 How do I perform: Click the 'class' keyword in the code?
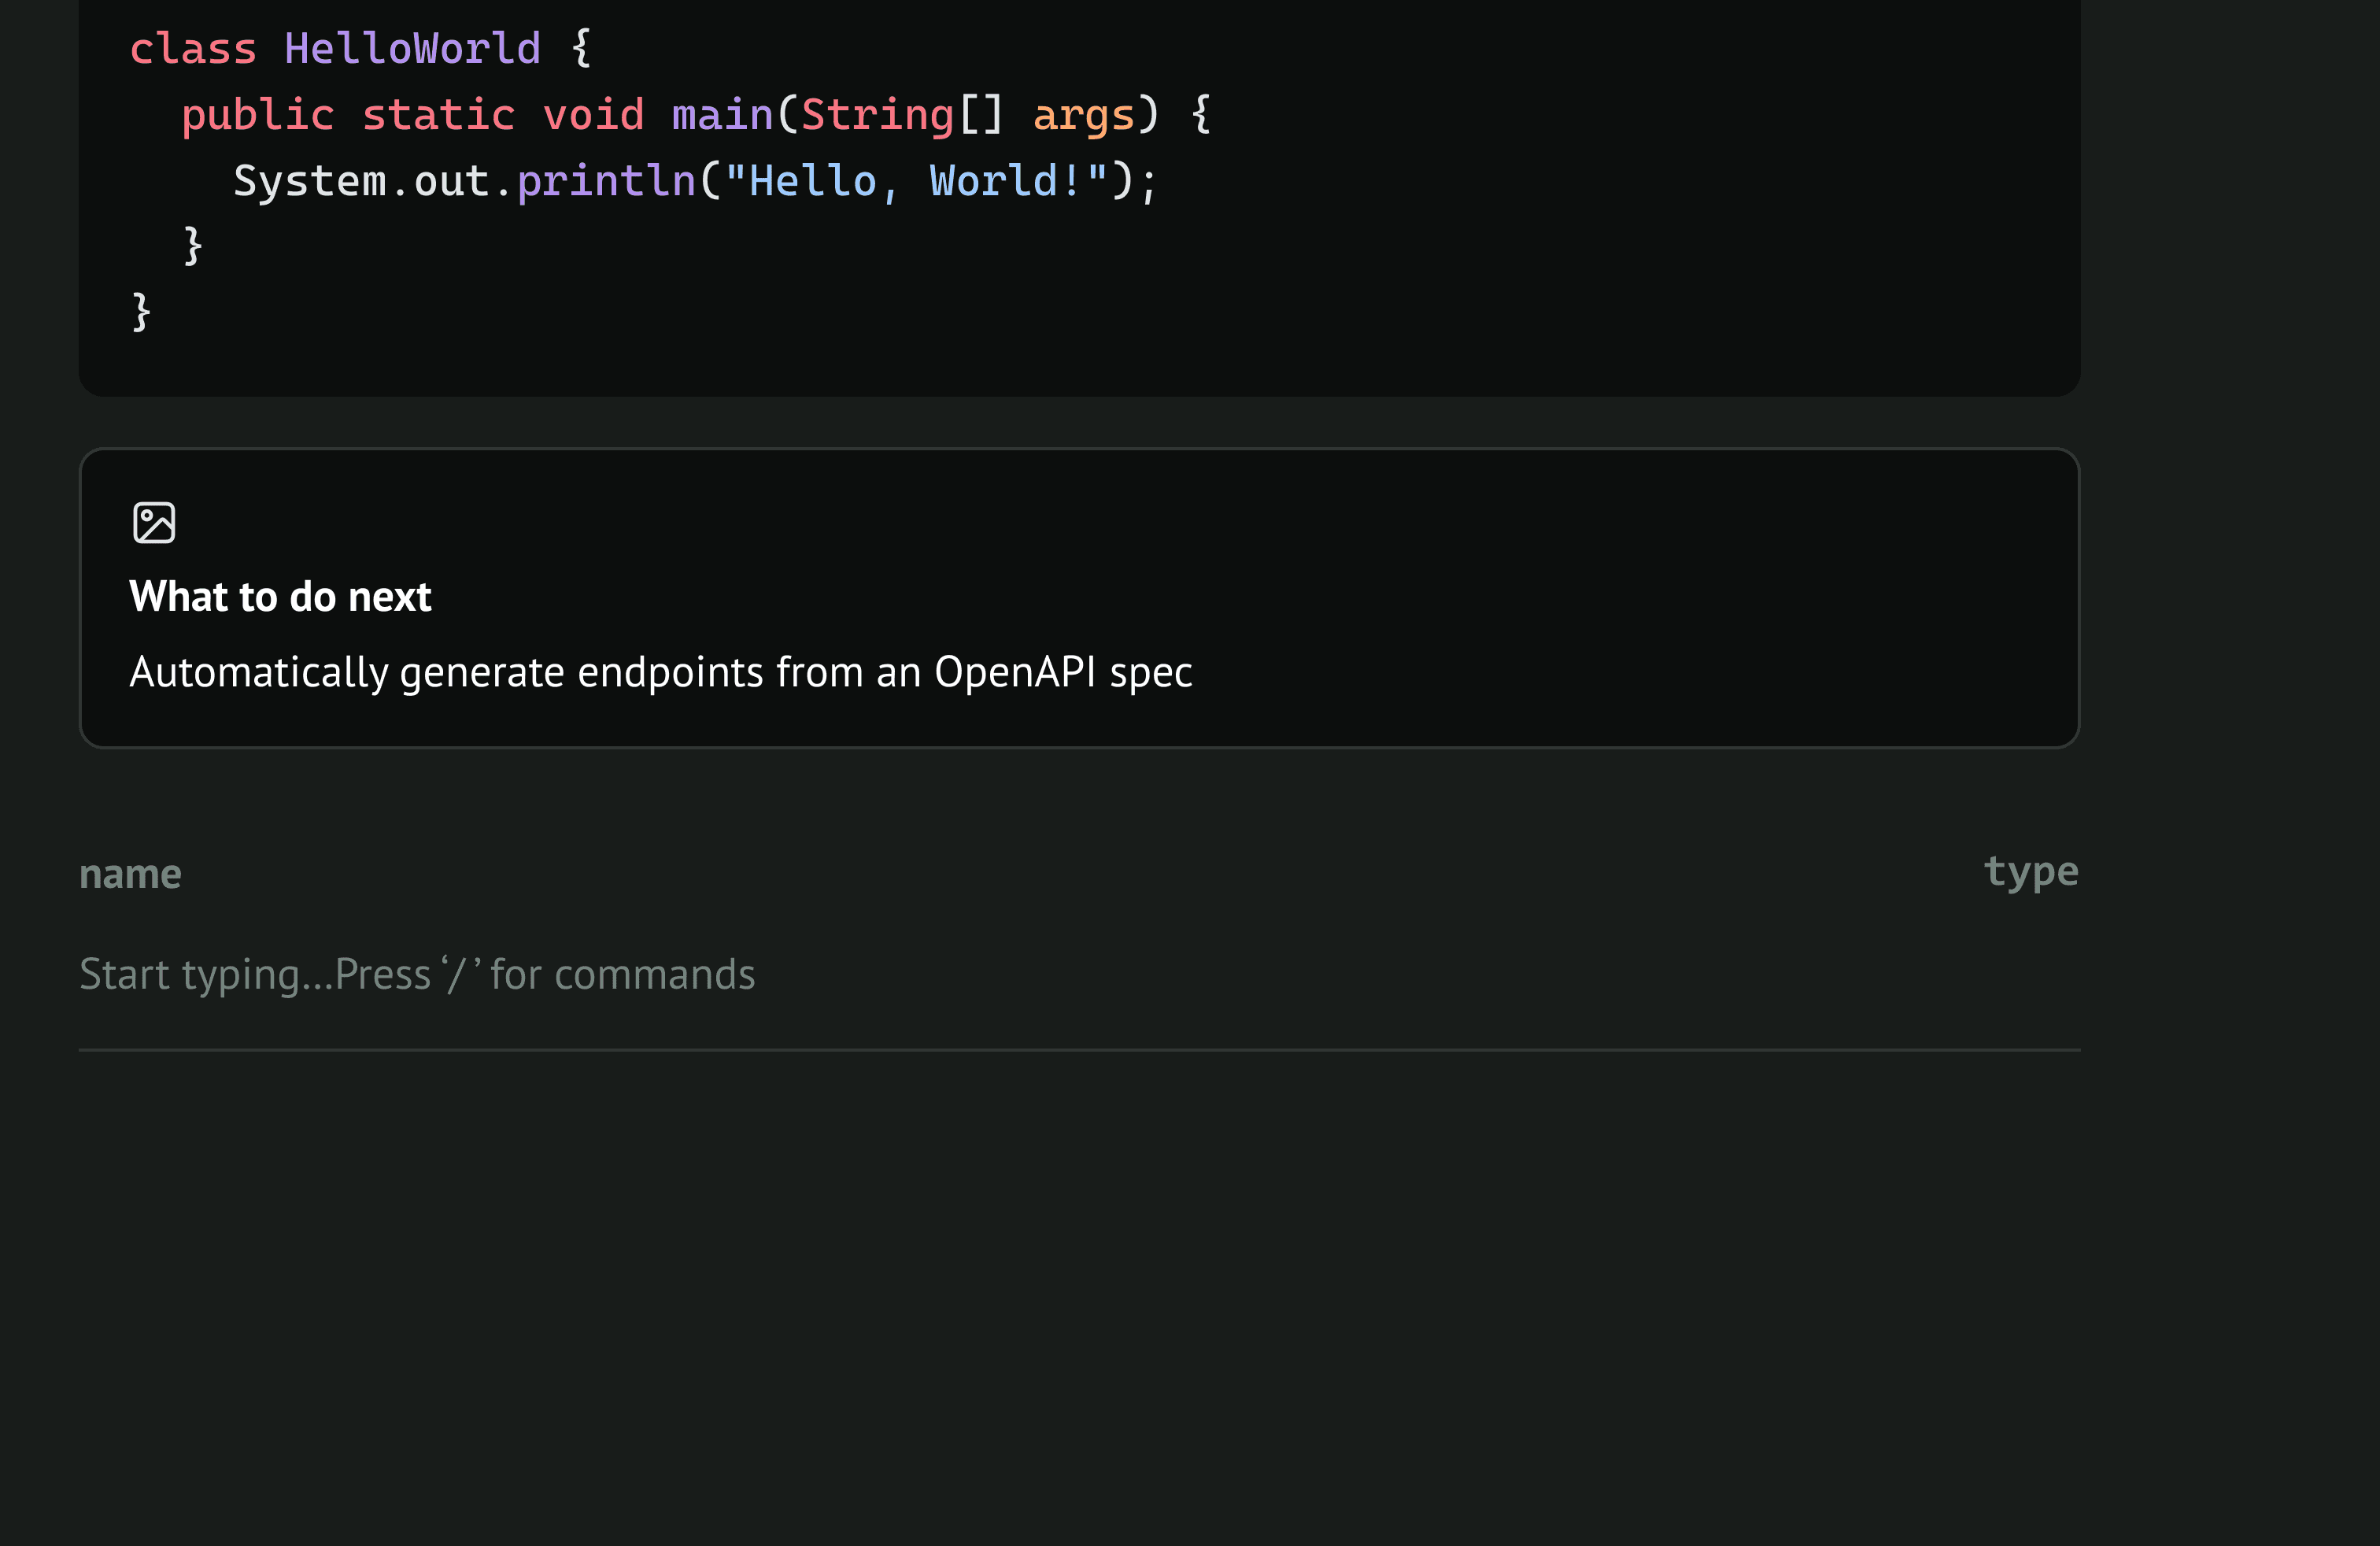coord(193,49)
